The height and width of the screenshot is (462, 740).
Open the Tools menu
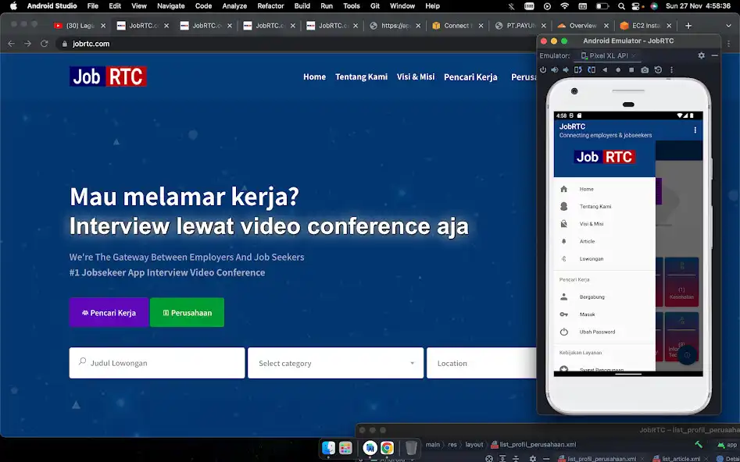pos(352,6)
